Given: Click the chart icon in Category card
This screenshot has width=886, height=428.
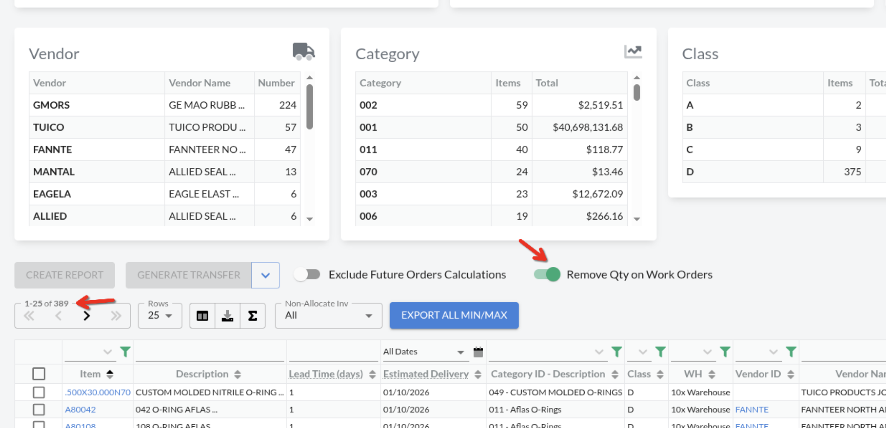Looking at the screenshot, I should (633, 52).
